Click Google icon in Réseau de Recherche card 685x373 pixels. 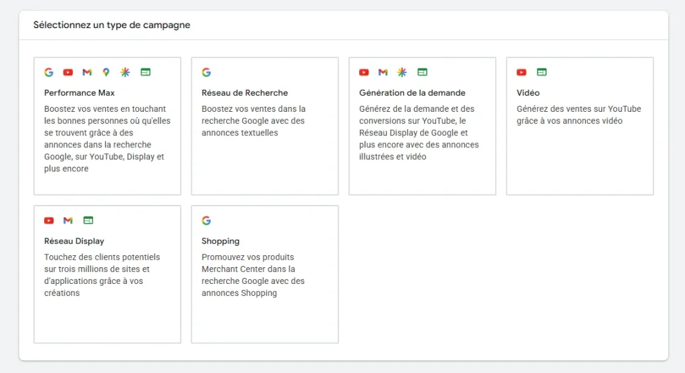[207, 72]
